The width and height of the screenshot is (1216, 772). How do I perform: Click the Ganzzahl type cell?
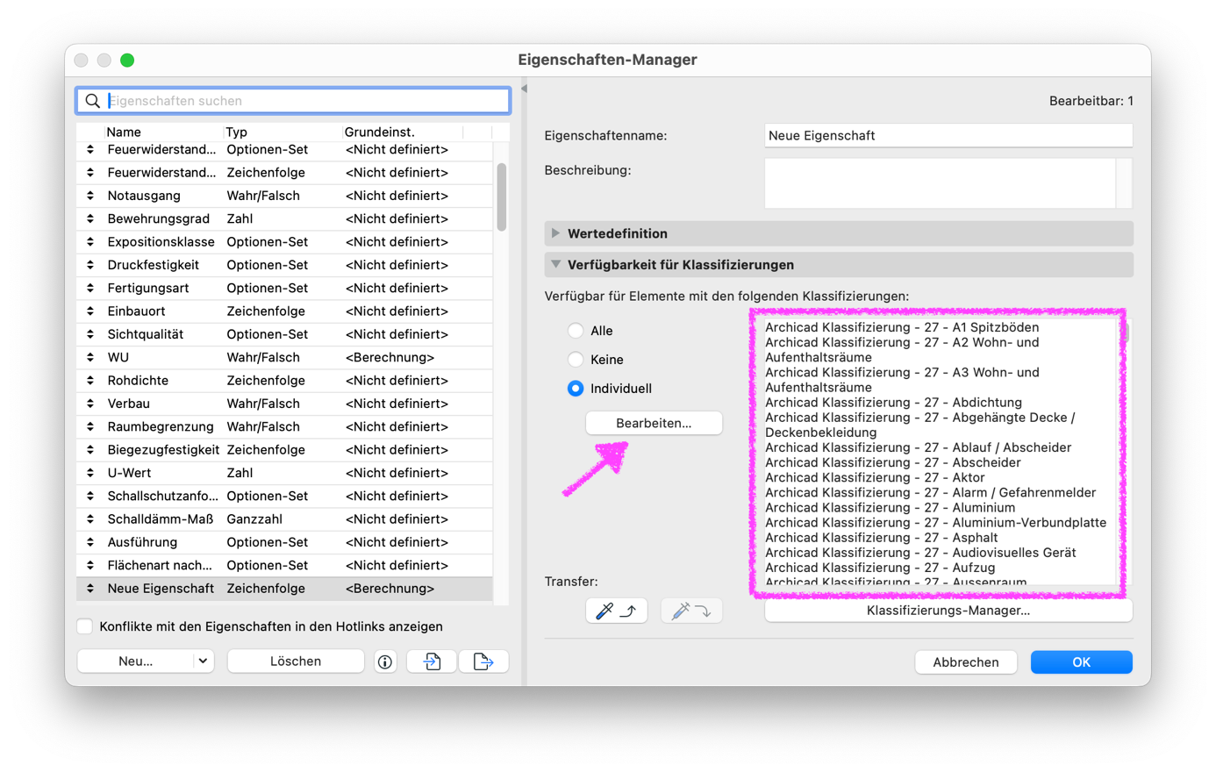[254, 519]
